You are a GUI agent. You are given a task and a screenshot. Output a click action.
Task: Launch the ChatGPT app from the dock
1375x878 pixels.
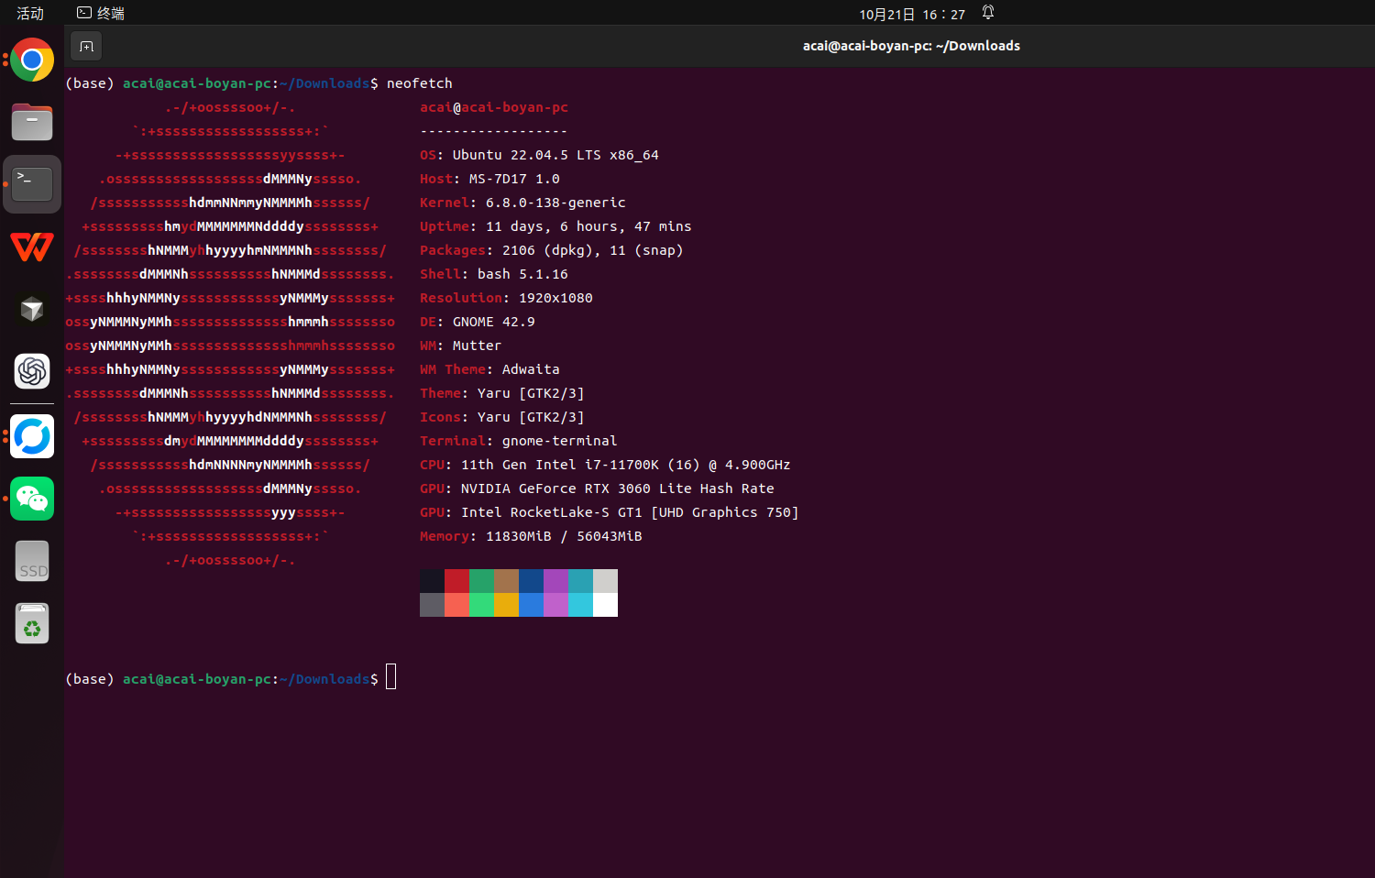coord(32,371)
